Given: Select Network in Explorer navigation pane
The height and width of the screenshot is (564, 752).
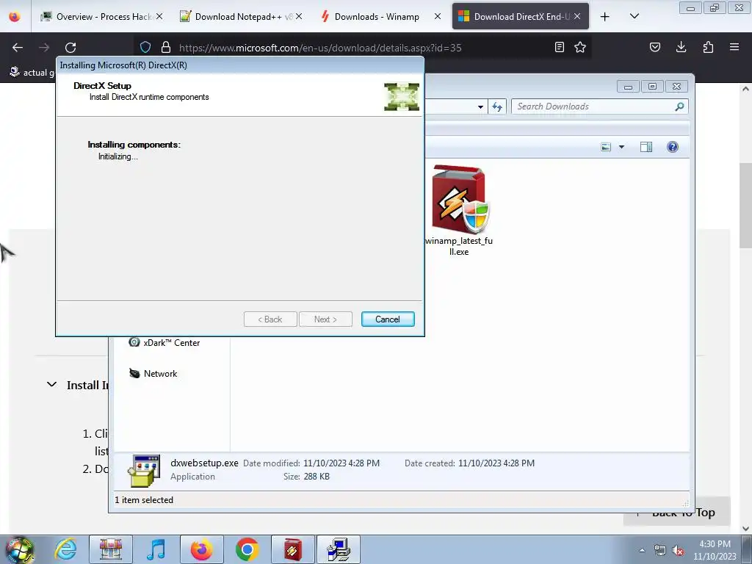Looking at the screenshot, I should pos(153,374).
